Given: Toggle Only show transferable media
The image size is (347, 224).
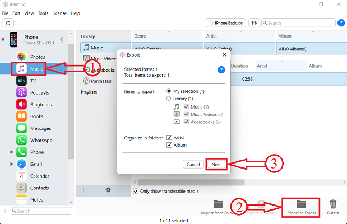Looking at the screenshot, I should [x=135, y=192].
